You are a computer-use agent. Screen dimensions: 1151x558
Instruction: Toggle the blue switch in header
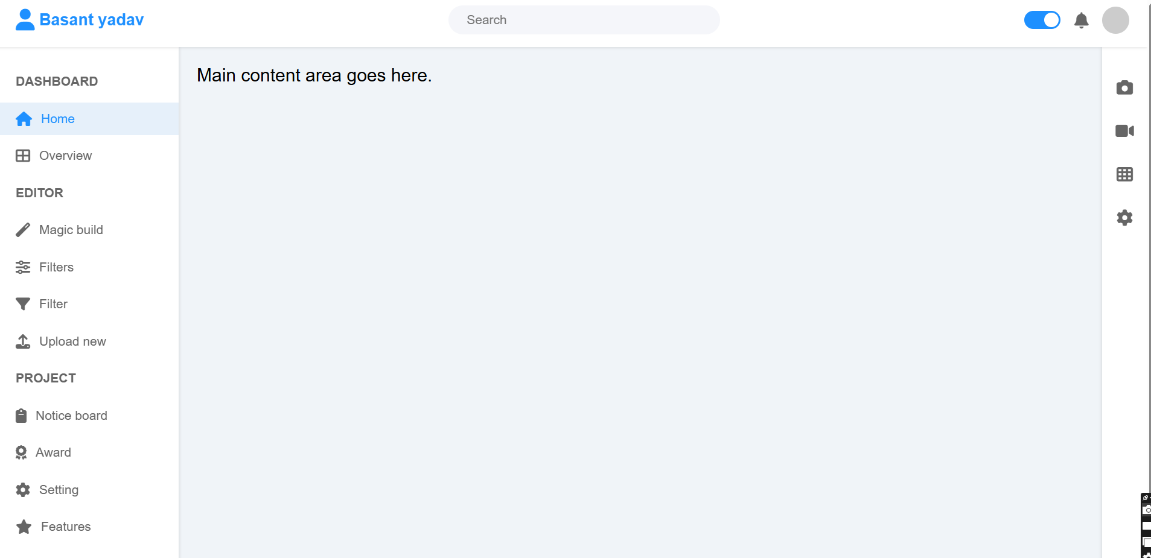[x=1042, y=20]
